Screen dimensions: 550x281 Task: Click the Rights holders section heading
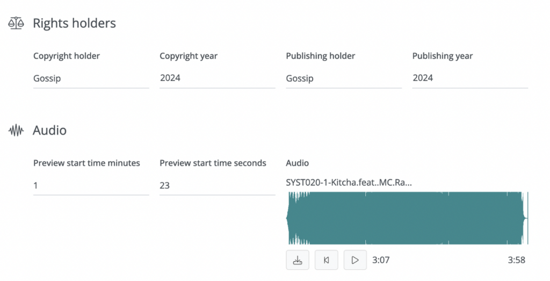(74, 23)
